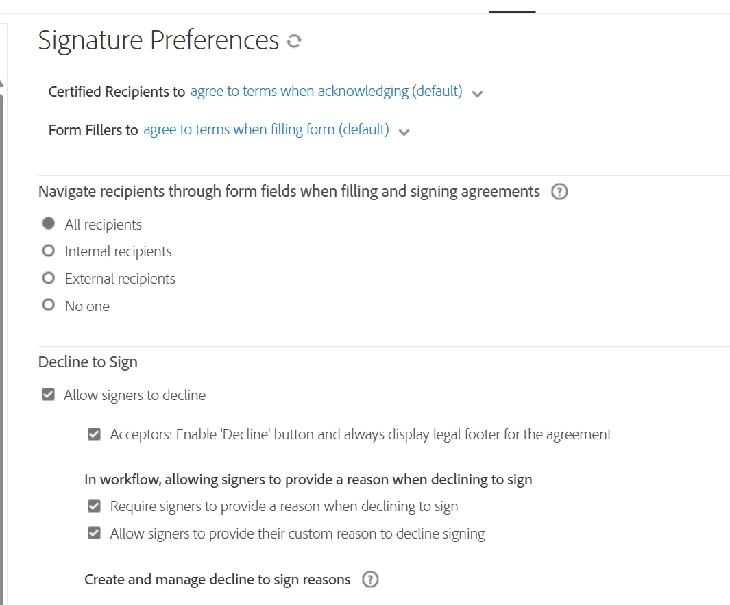Open help for navigating recipients through form fields
The height and width of the screenshot is (605, 730).
[559, 192]
